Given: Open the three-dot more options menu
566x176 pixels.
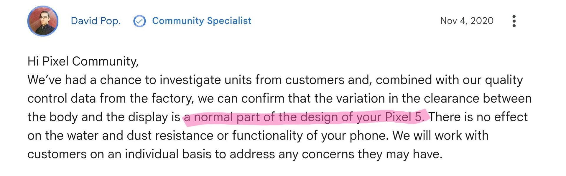Looking at the screenshot, I should 514,21.
